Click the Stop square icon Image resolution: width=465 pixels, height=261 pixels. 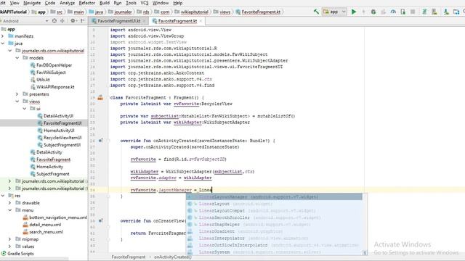tap(413, 12)
